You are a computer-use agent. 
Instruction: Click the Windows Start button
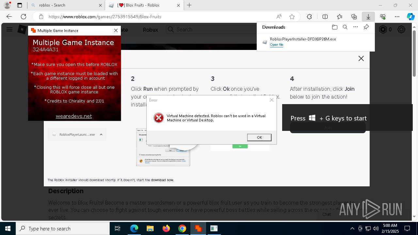[8, 228]
